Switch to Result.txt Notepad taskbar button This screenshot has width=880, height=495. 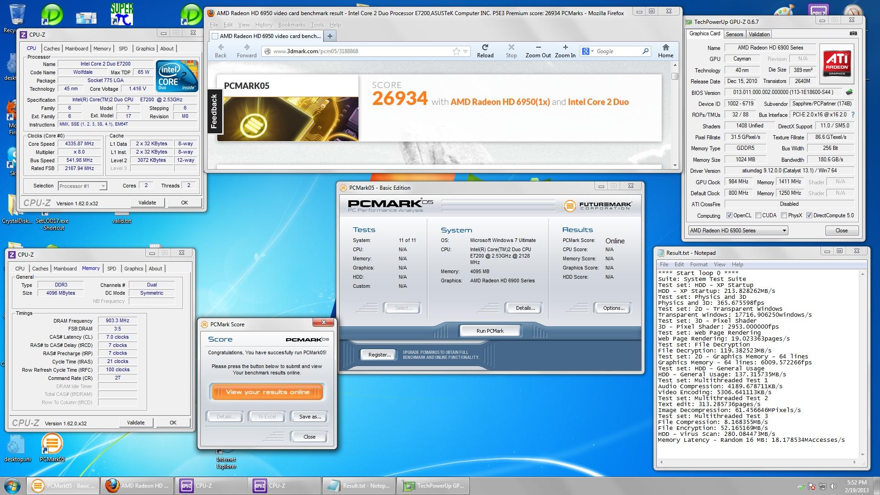pyautogui.click(x=359, y=486)
